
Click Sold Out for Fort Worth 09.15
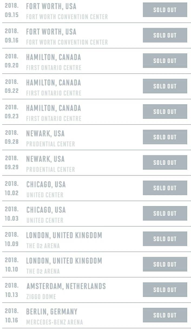[165, 10]
